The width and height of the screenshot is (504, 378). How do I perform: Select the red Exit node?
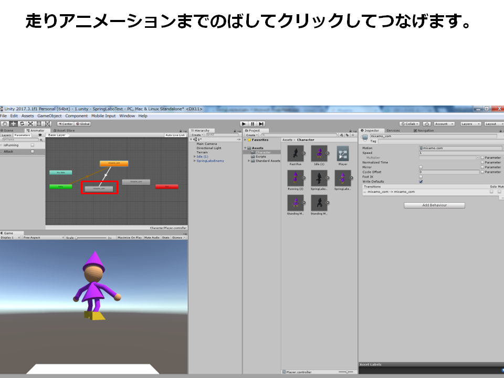point(167,186)
